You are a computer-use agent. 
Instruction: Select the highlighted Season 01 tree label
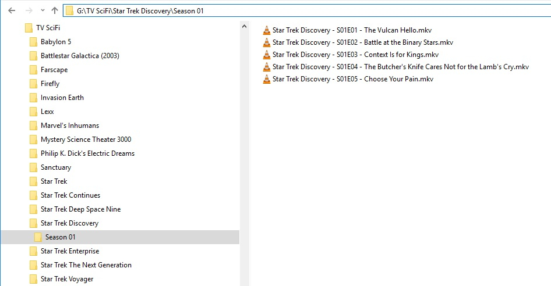click(x=60, y=237)
